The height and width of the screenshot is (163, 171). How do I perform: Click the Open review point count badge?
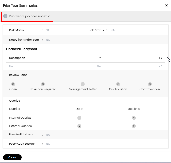click(13, 84)
